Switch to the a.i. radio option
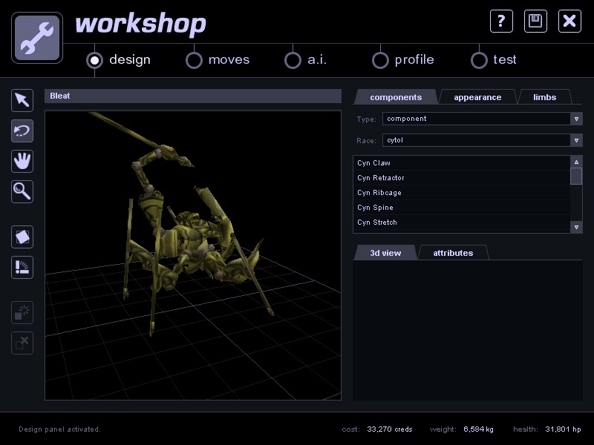 point(293,60)
